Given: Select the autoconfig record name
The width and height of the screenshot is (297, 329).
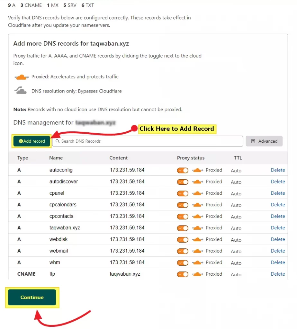Looking at the screenshot, I should coord(61,170).
